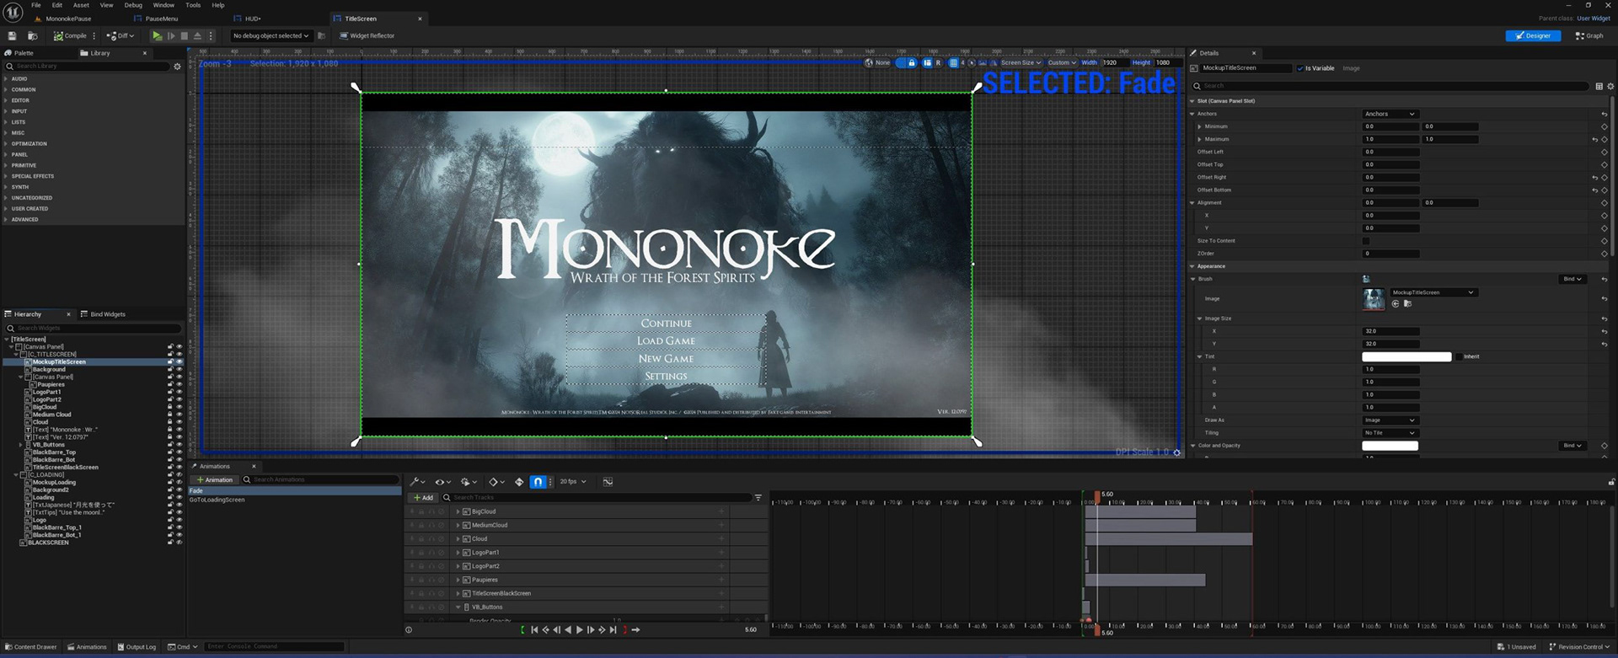Expand the COMMON palette category
The width and height of the screenshot is (1618, 658).
pyautogui.click(x=6, y=89)
